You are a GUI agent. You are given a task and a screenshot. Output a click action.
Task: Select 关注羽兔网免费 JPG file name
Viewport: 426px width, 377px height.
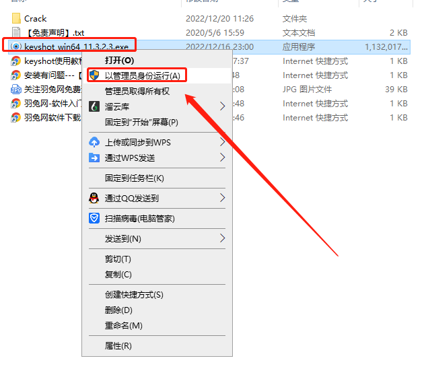[x=52, y=90]
